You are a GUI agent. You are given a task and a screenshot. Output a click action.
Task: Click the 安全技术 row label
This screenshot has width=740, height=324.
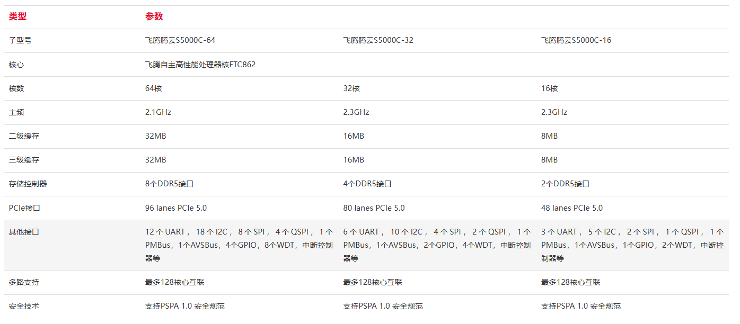pyautogui.click(x=24, y=306)
